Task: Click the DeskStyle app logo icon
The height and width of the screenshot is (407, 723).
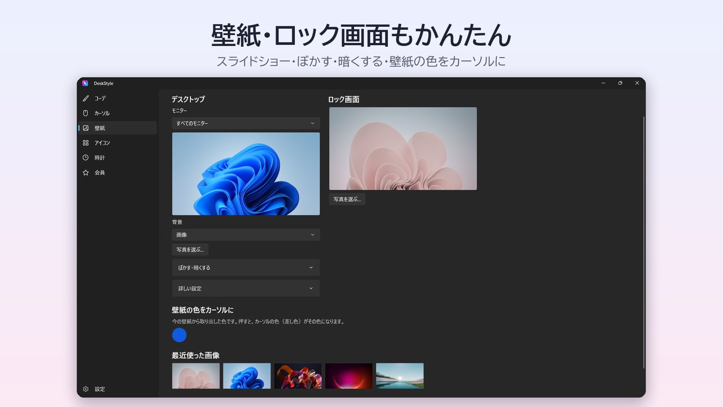Action: point(85,83)
